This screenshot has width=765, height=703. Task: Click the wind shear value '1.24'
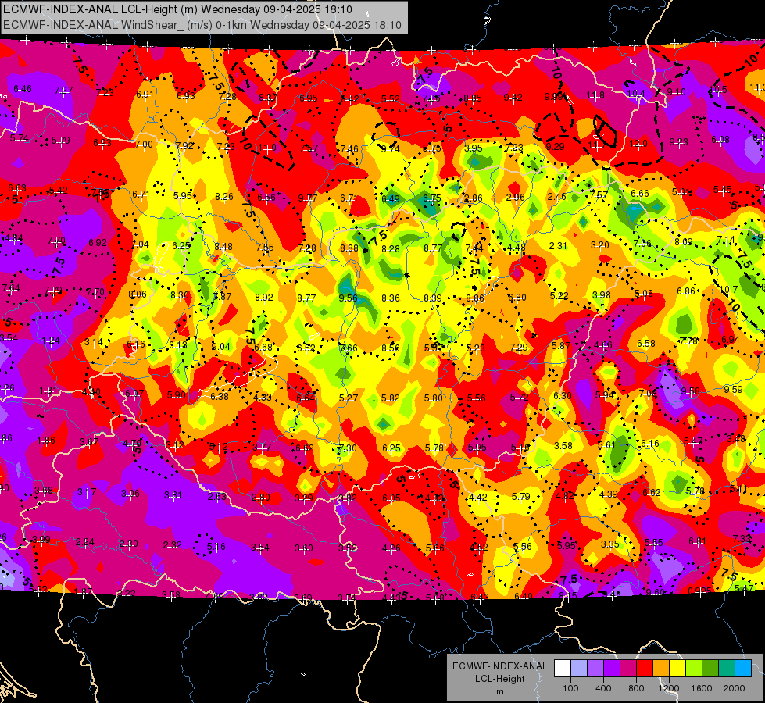pos(51,340)
